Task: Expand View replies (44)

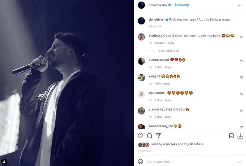Action: coord(169,51)
